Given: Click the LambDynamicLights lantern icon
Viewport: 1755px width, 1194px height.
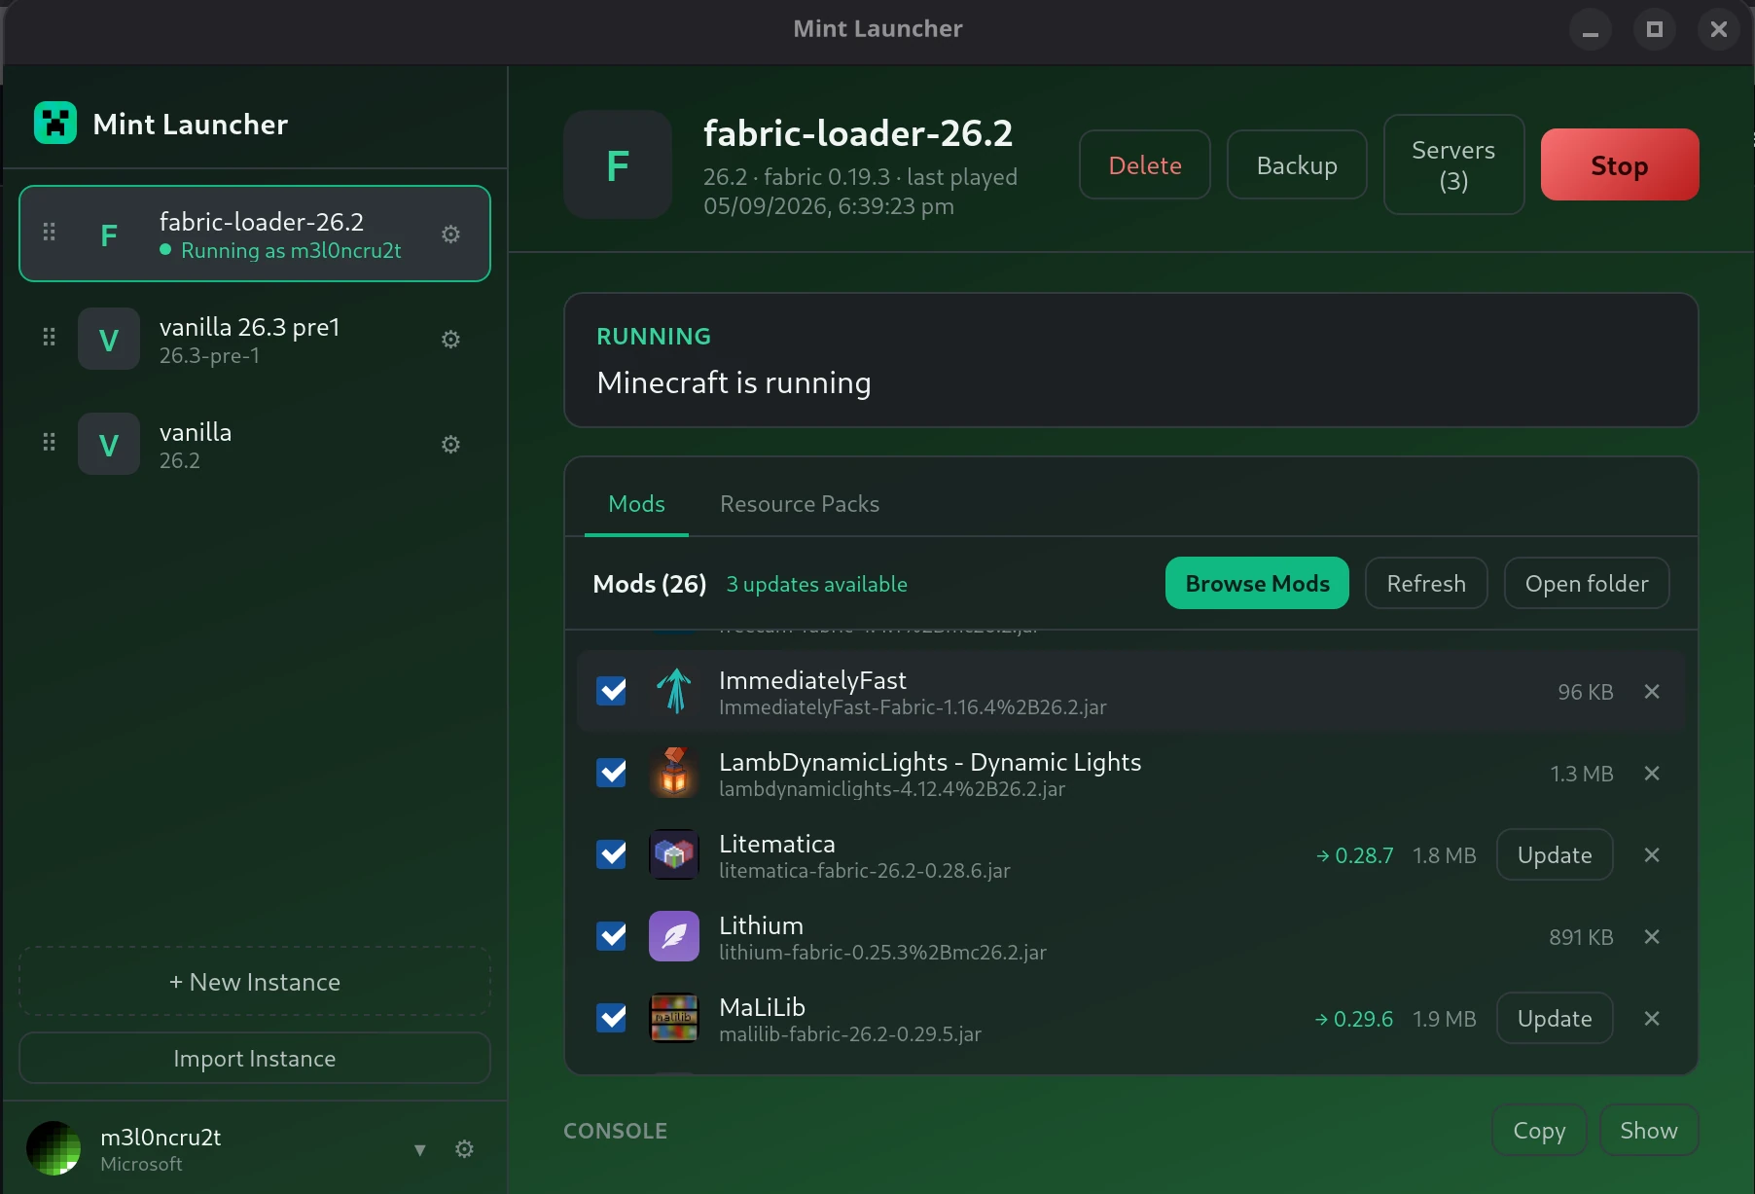Looking at the screenshot, I should [674, 773].
